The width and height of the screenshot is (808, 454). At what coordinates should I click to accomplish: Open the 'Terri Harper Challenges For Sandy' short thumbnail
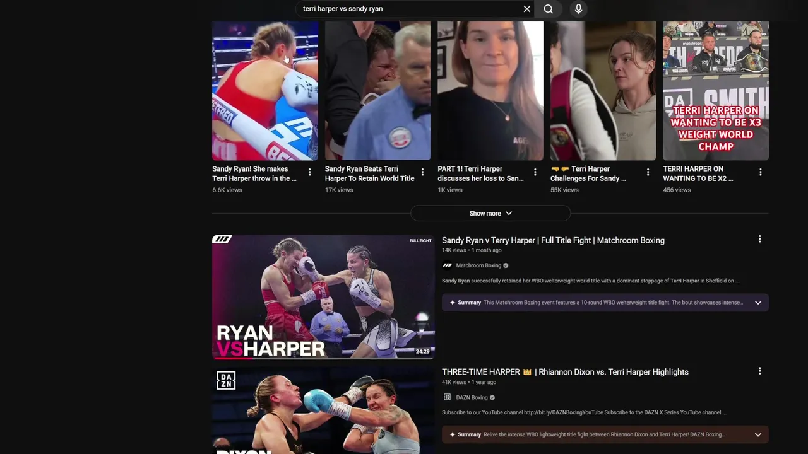coord(603,91)
